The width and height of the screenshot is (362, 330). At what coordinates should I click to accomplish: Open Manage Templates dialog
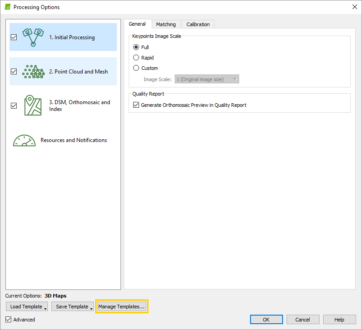(121, 306)
